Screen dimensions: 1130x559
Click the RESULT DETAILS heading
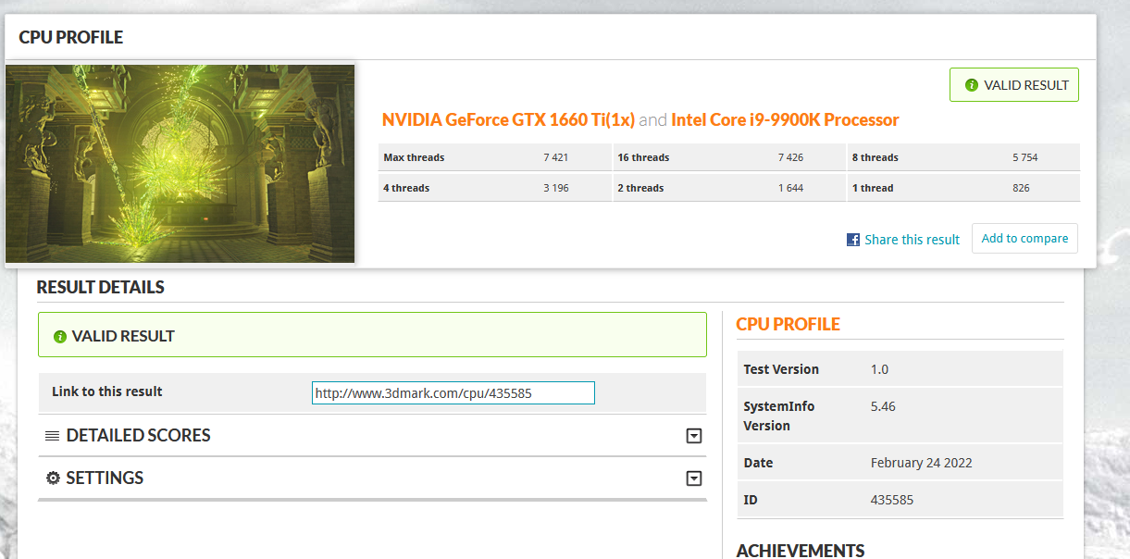tap(101, 287)
